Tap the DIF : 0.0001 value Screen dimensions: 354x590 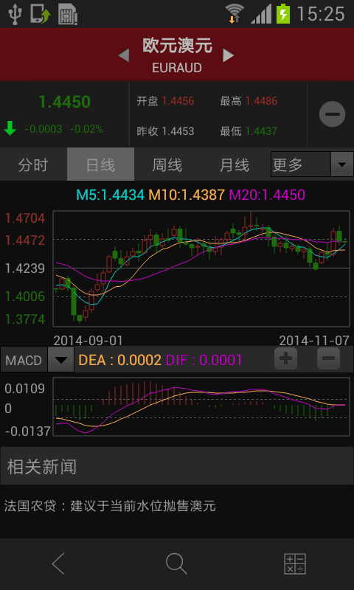[x=204, y=360]
